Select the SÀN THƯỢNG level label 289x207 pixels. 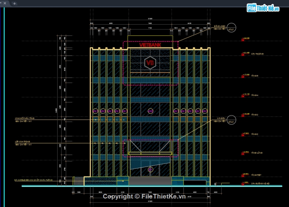coord(257,54)
